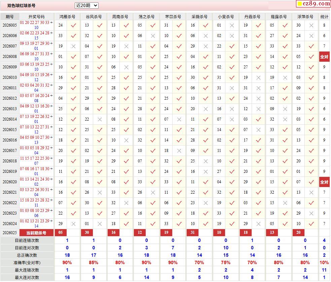The height and width of the screenshot is (282, 331).
Task: Click the X mark for 谷风杀号 in row 2026014
Action: pos(100,119)
